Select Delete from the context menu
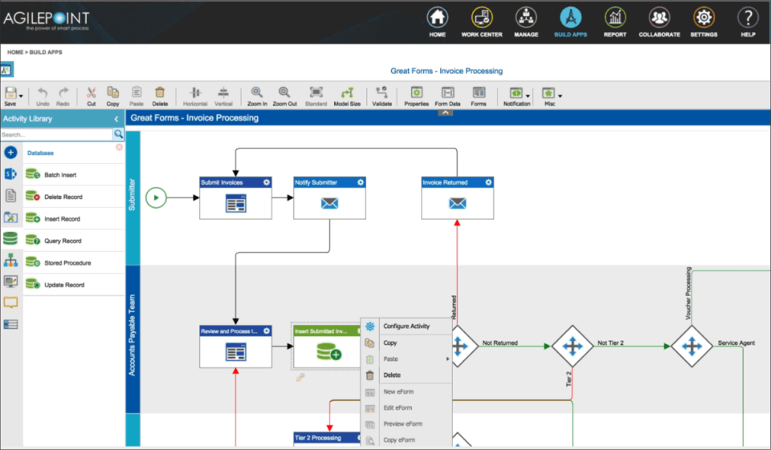771x450 pixels. pyautogui.click(x=392, y=375)
